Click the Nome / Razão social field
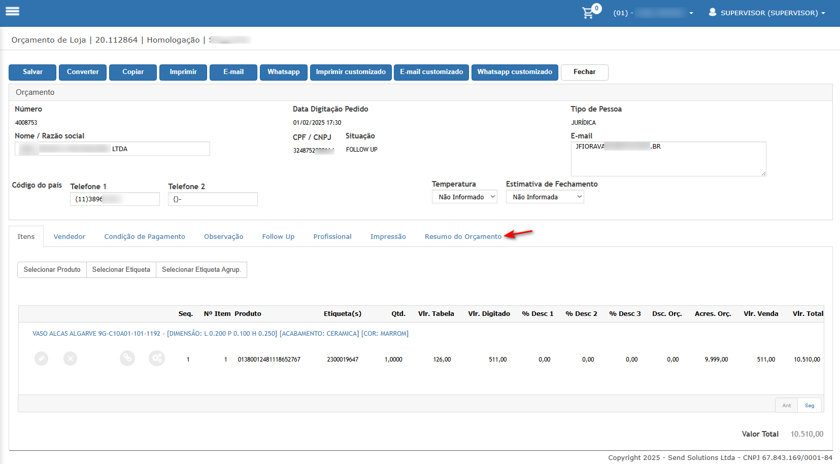Screen dimensions: 840x464 click(112, 149)
